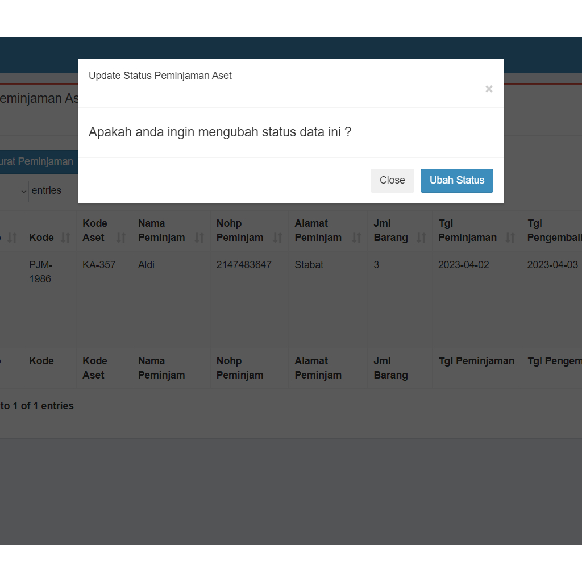Sort by Tgl Peminjaman arrows icon
The height and width of the screenshot is (582, 582).
[x=510, y=238]
